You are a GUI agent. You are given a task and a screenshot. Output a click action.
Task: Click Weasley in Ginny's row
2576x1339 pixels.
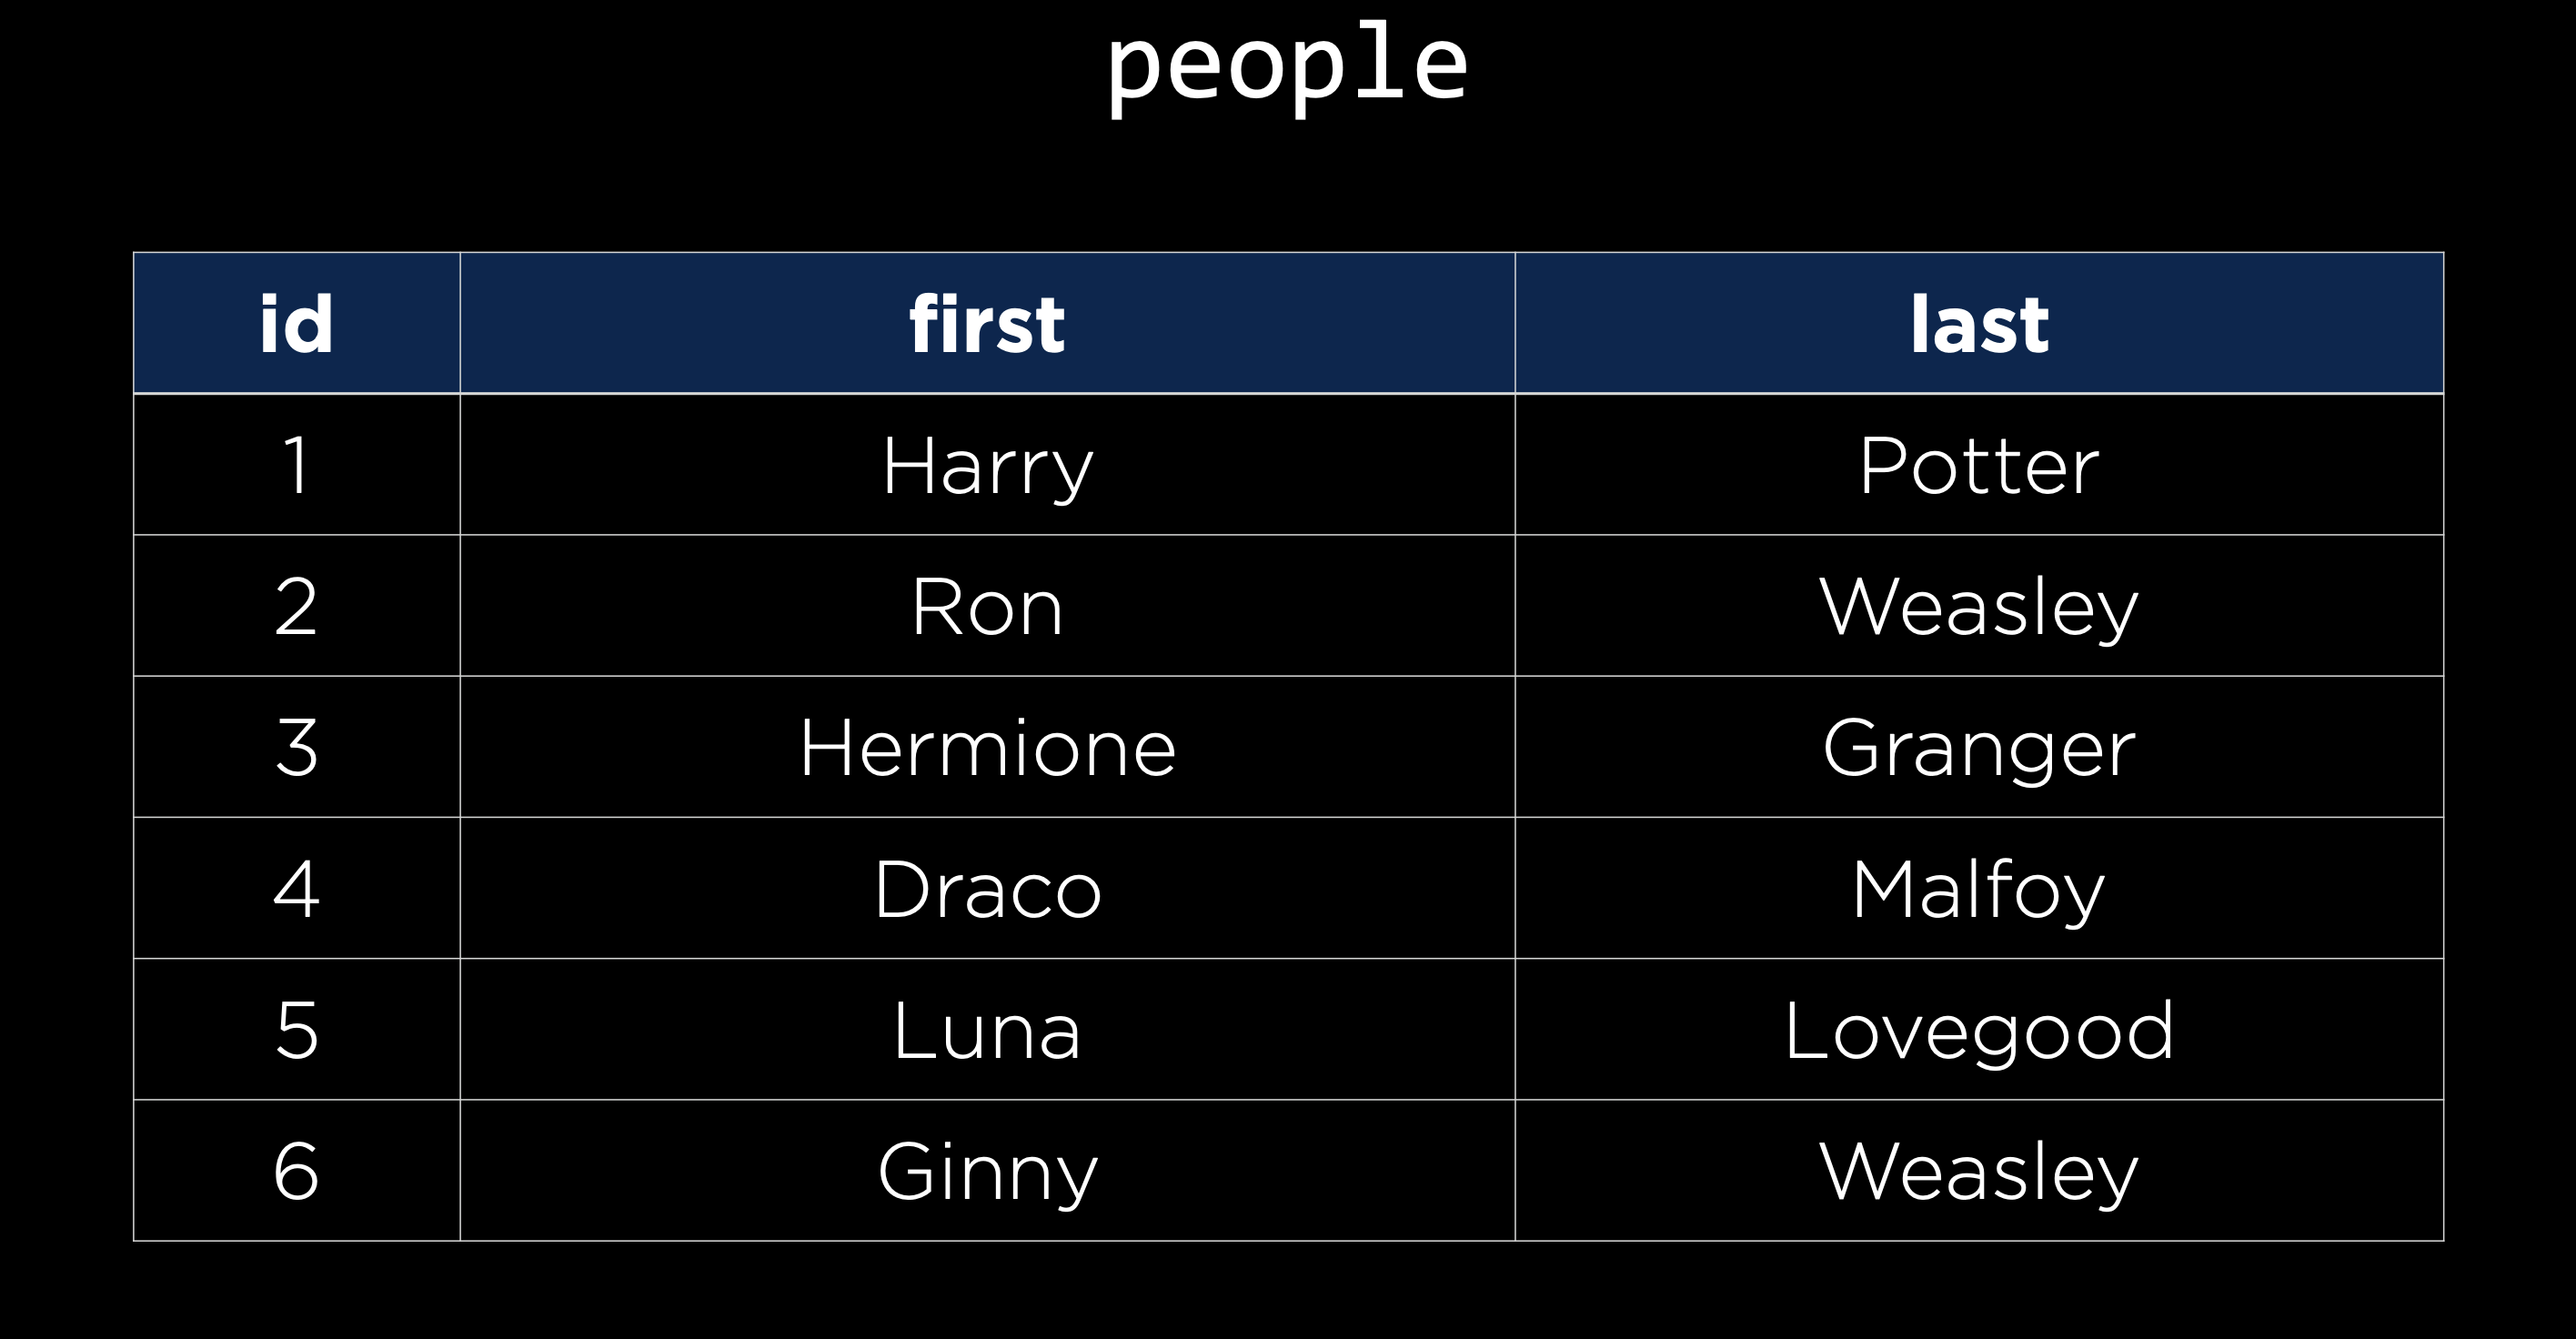point(1979,1171)
